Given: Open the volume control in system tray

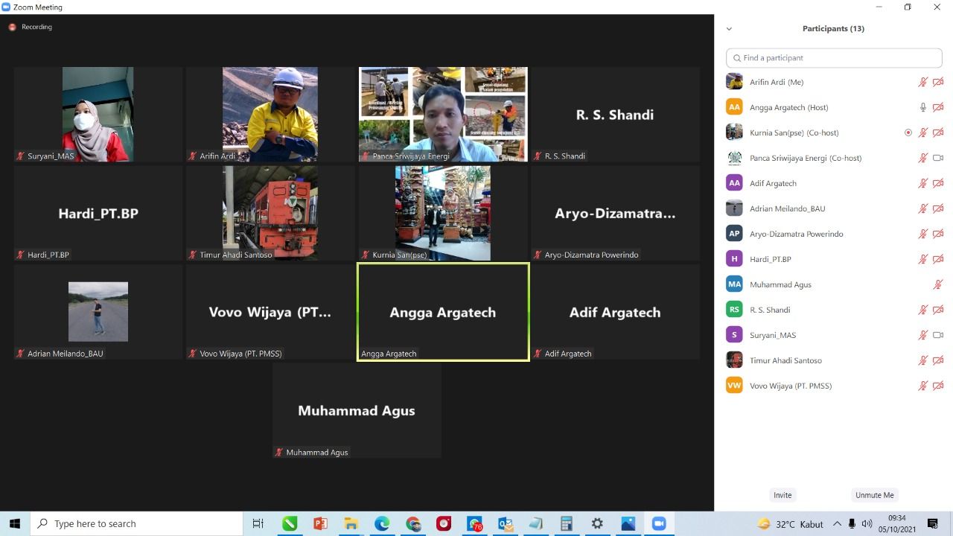Looking at the screenshot, I should pos(867,523).
